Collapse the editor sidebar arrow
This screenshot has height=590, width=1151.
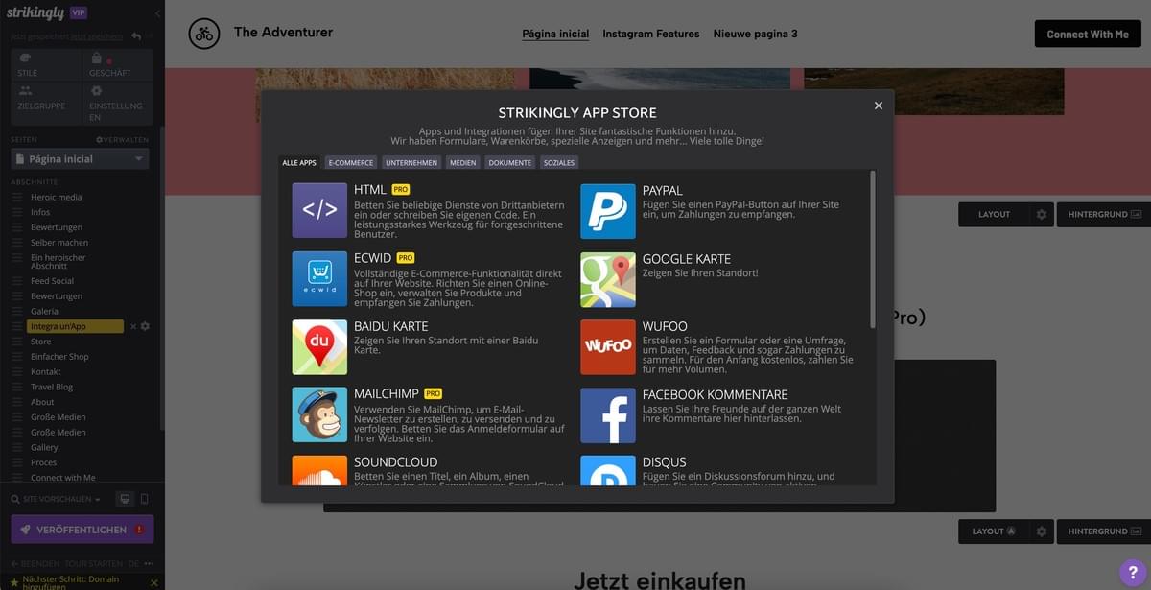157,13
